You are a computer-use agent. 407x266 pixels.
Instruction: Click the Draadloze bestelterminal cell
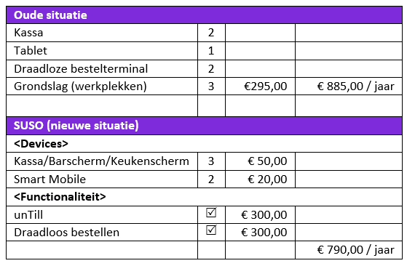[102, 69]
